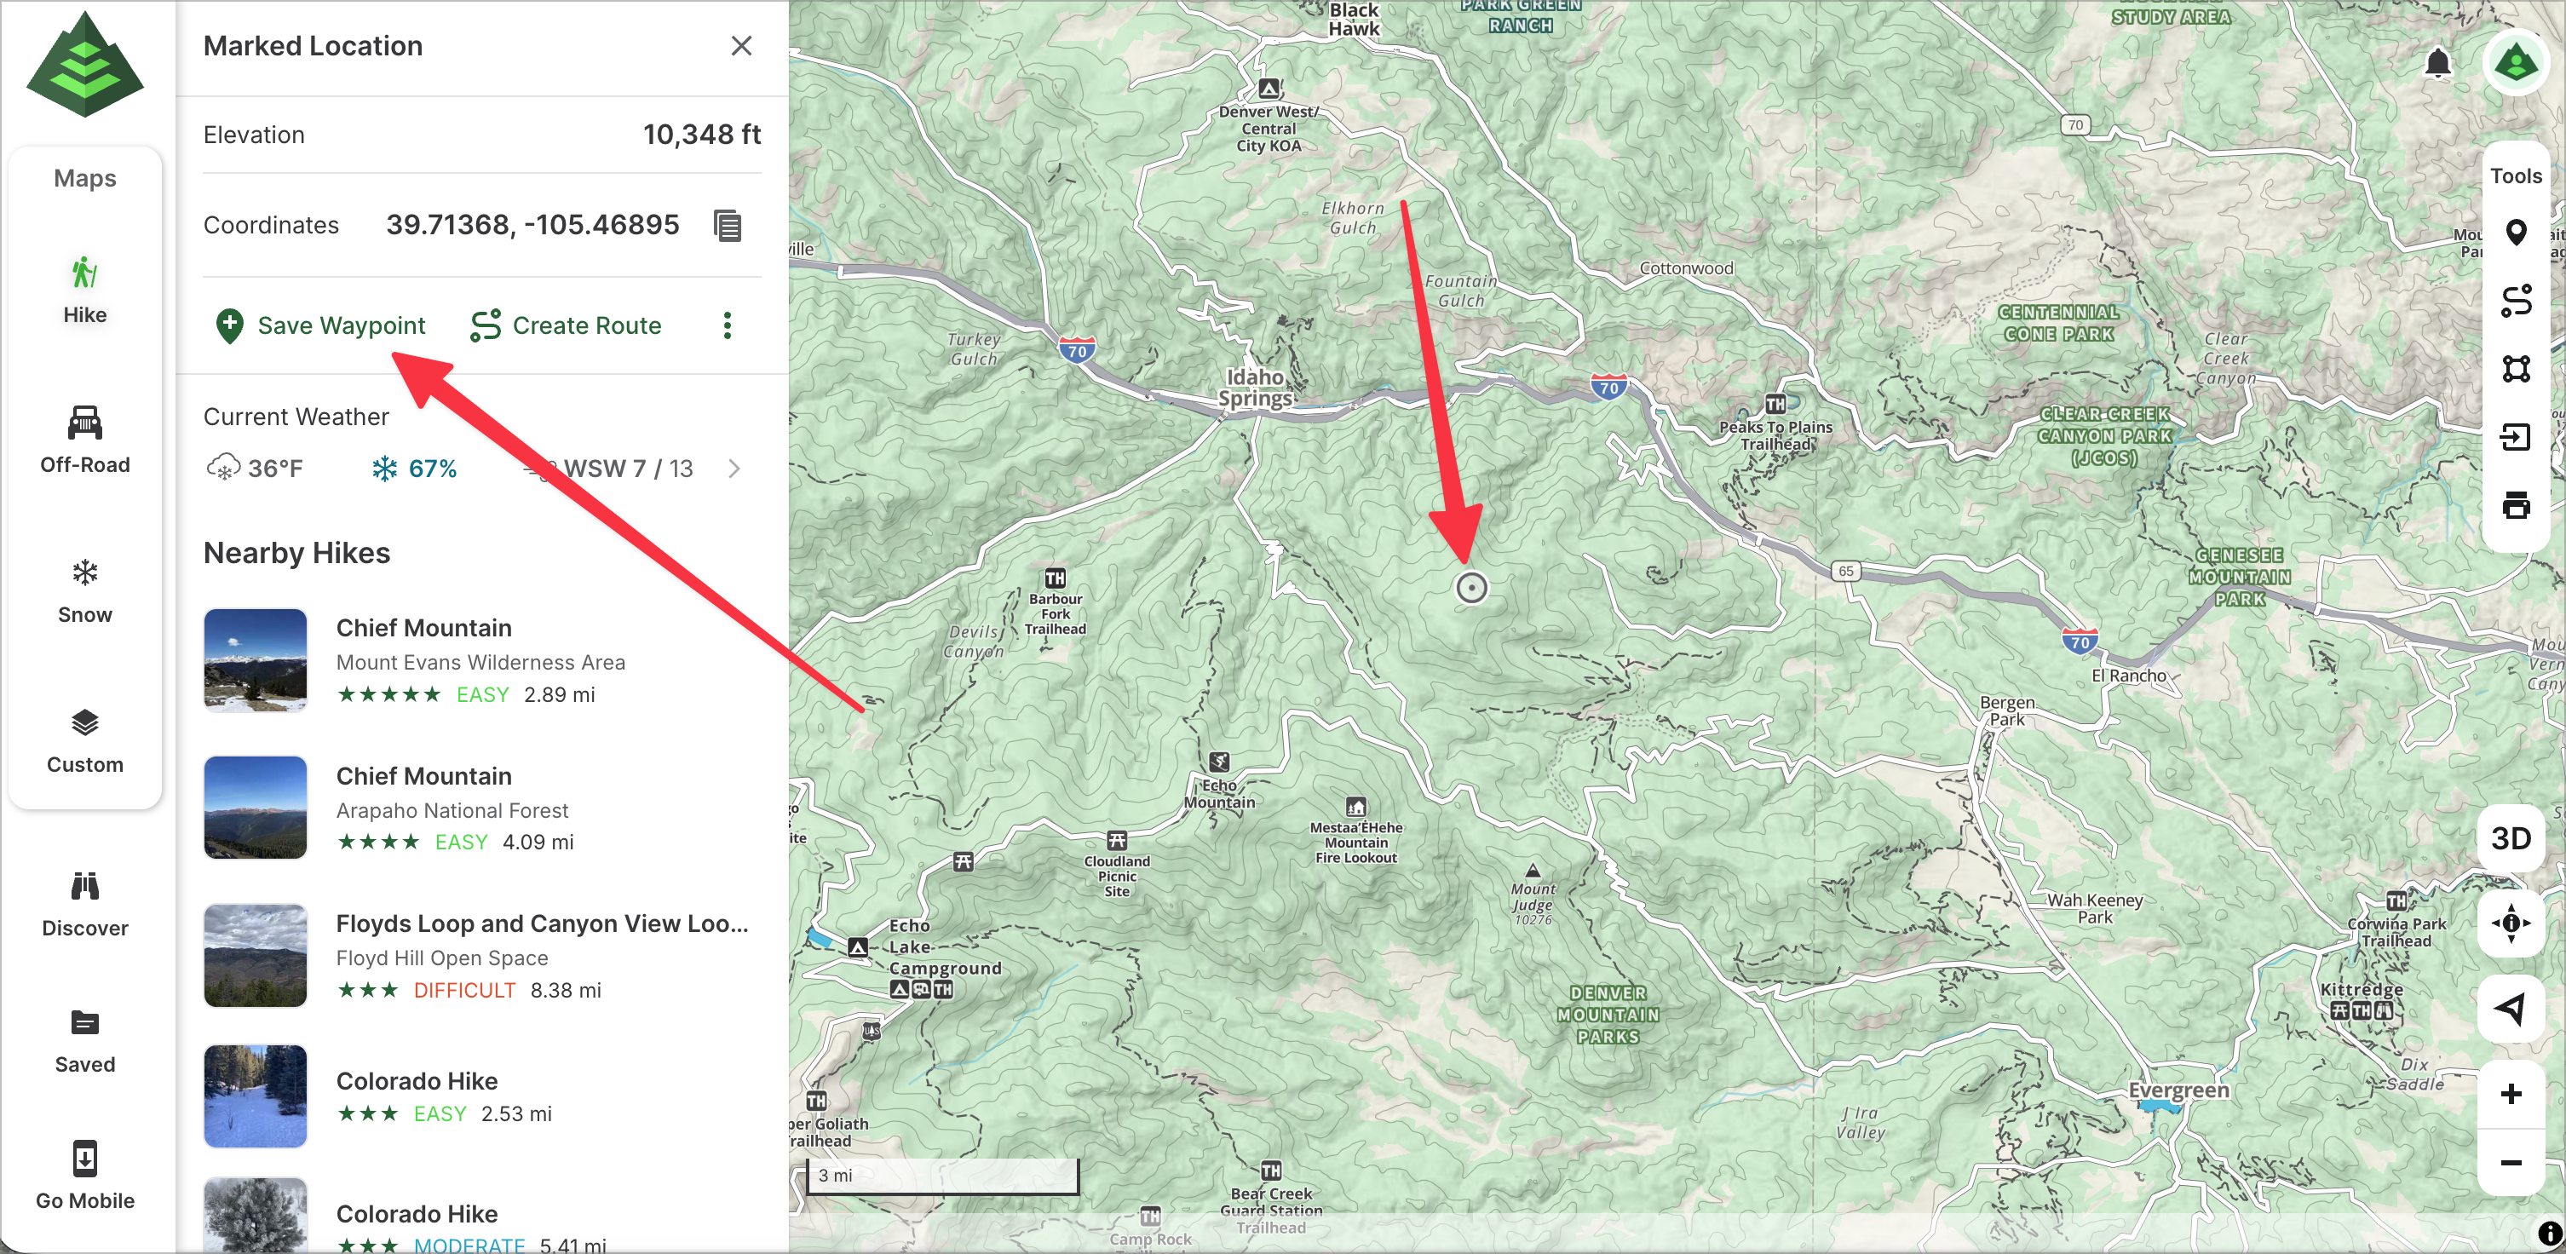Copy coordinates with the clipboard icon
Screen dimensions: 2566x1254
click(728, 226)
